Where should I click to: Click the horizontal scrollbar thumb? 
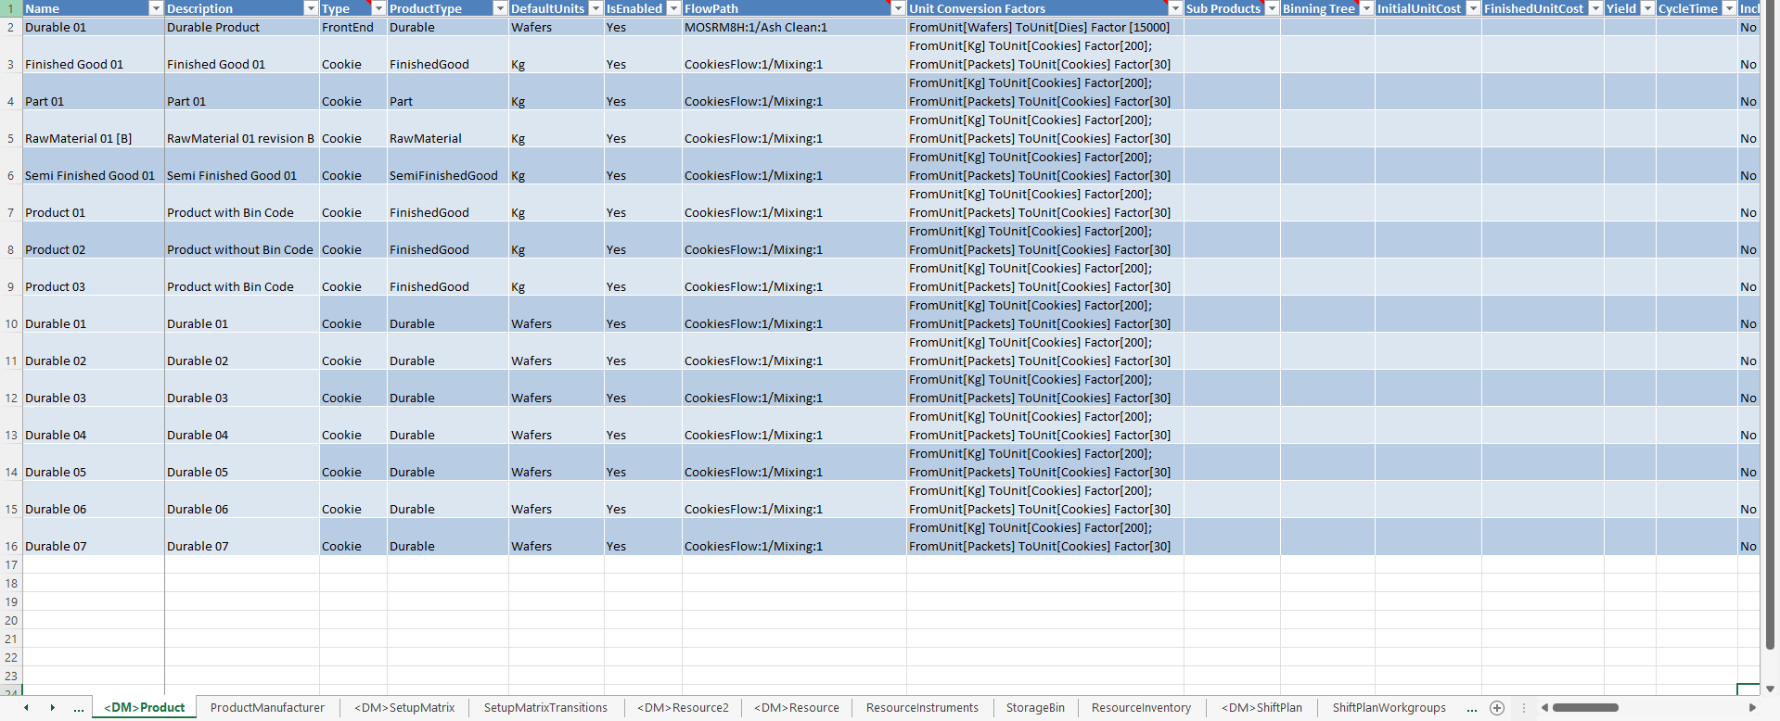click(1585, 708)
